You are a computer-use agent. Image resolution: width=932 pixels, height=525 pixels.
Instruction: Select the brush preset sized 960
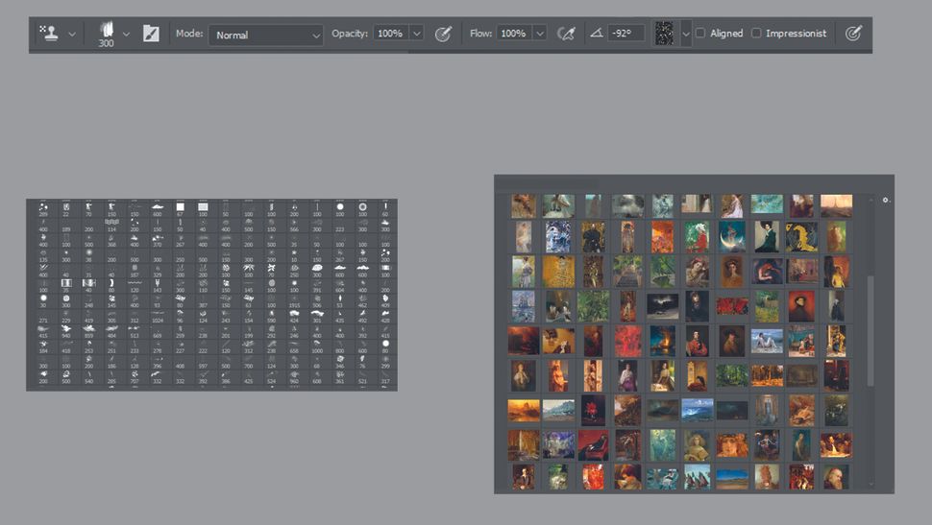pos(294,378)
